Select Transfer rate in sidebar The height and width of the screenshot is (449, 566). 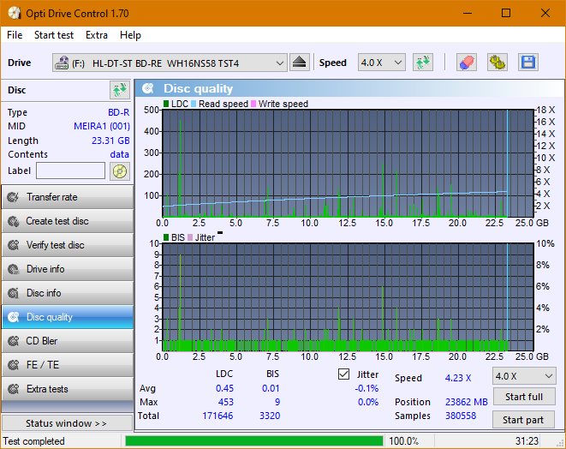pos(67,197)
